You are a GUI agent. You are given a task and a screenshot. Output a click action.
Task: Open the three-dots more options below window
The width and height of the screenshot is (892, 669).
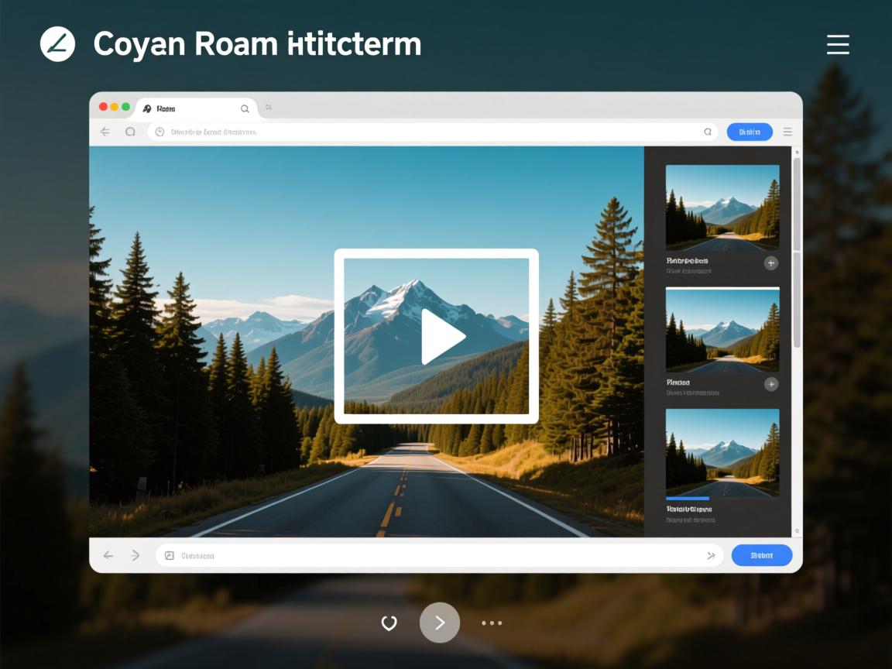pyautogui.click(x=492, y=623)
